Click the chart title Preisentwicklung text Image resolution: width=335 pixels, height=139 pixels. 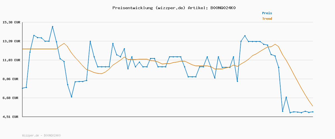click(x=133, y=8)
